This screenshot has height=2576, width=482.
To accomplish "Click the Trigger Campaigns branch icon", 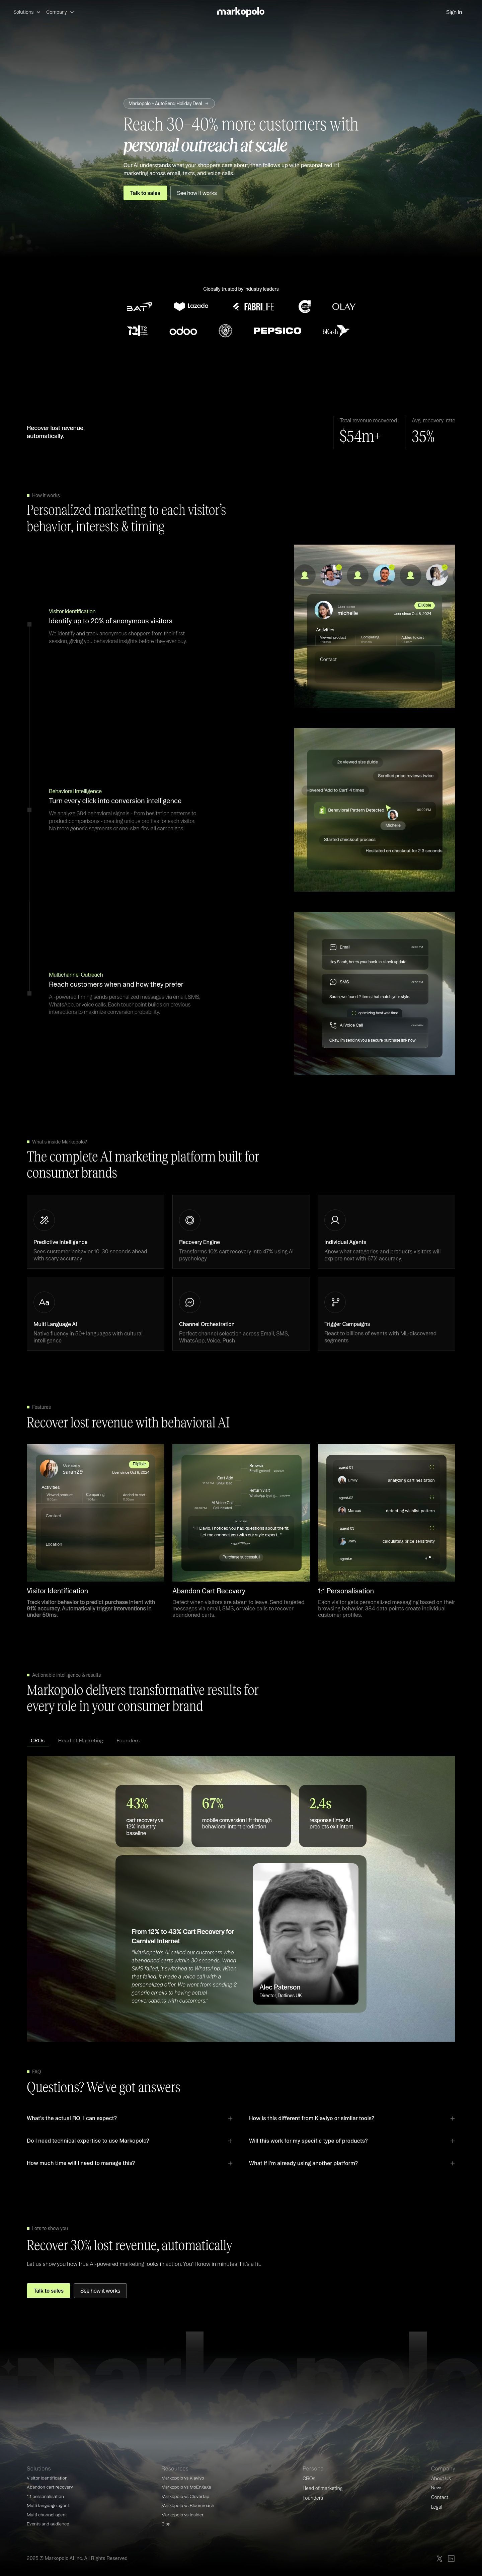I will (335, 1302).
